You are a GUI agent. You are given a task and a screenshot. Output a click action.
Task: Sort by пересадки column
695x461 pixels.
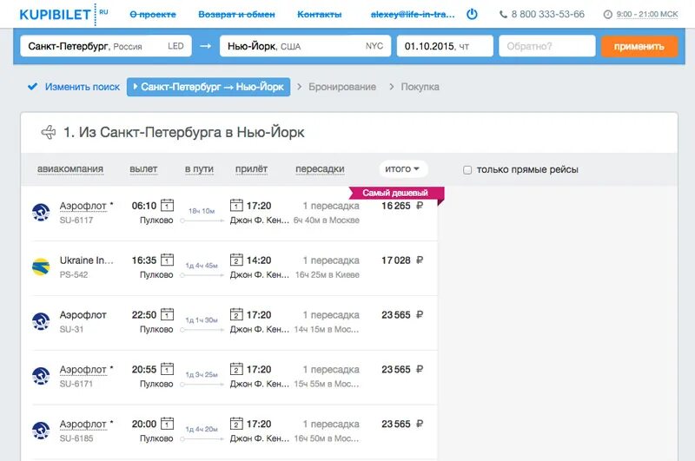point(320,169)
